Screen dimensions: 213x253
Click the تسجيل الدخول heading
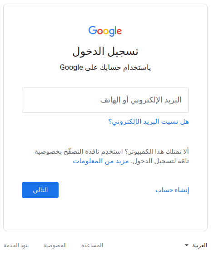(105, 52)
